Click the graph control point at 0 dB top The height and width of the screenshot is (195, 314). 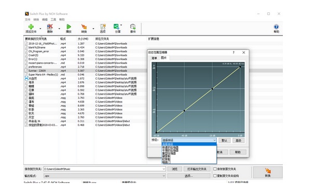point(240,67)
